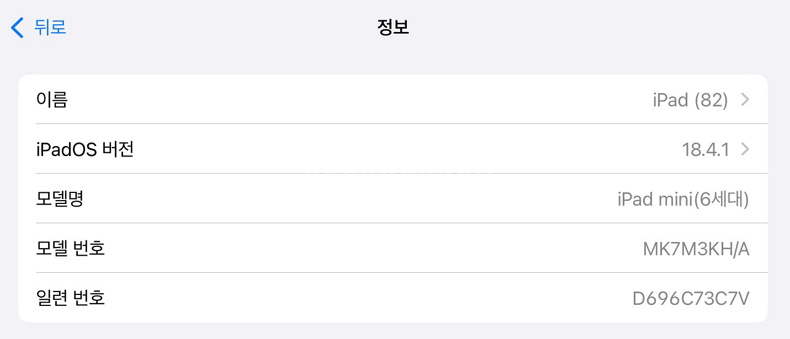Tap the device name value iPad (82)
Screen dimensions: 790x339
point(690,100)
